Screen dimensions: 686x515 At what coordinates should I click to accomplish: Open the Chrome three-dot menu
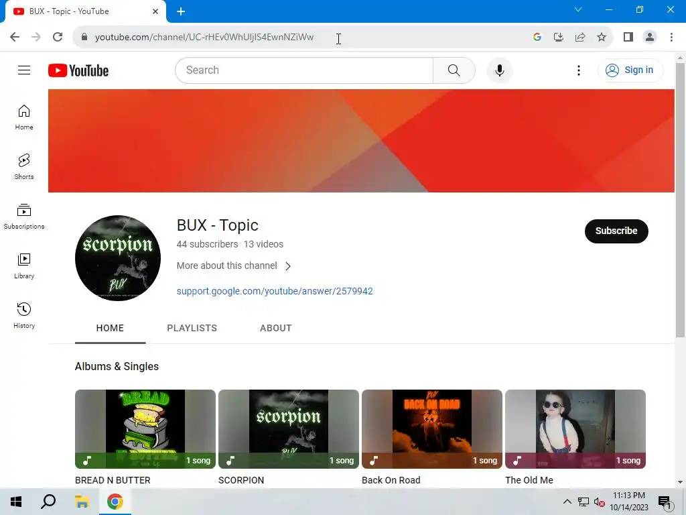point(671,37)
